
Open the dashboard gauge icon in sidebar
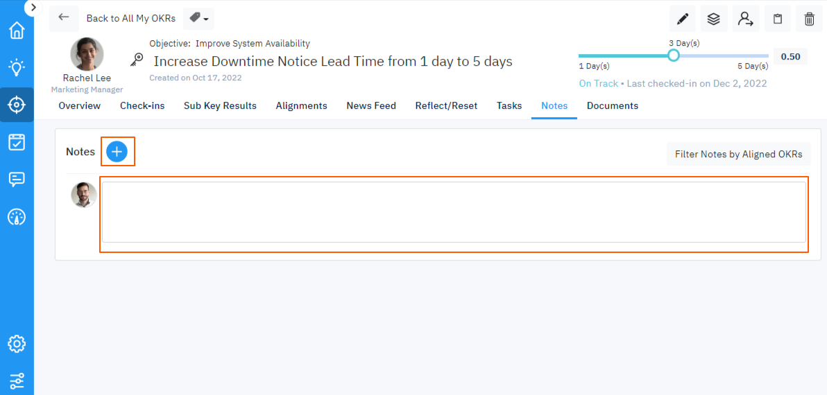[17, 217]
